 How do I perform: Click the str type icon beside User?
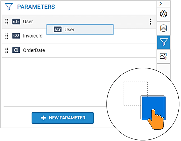click(16, 22)
